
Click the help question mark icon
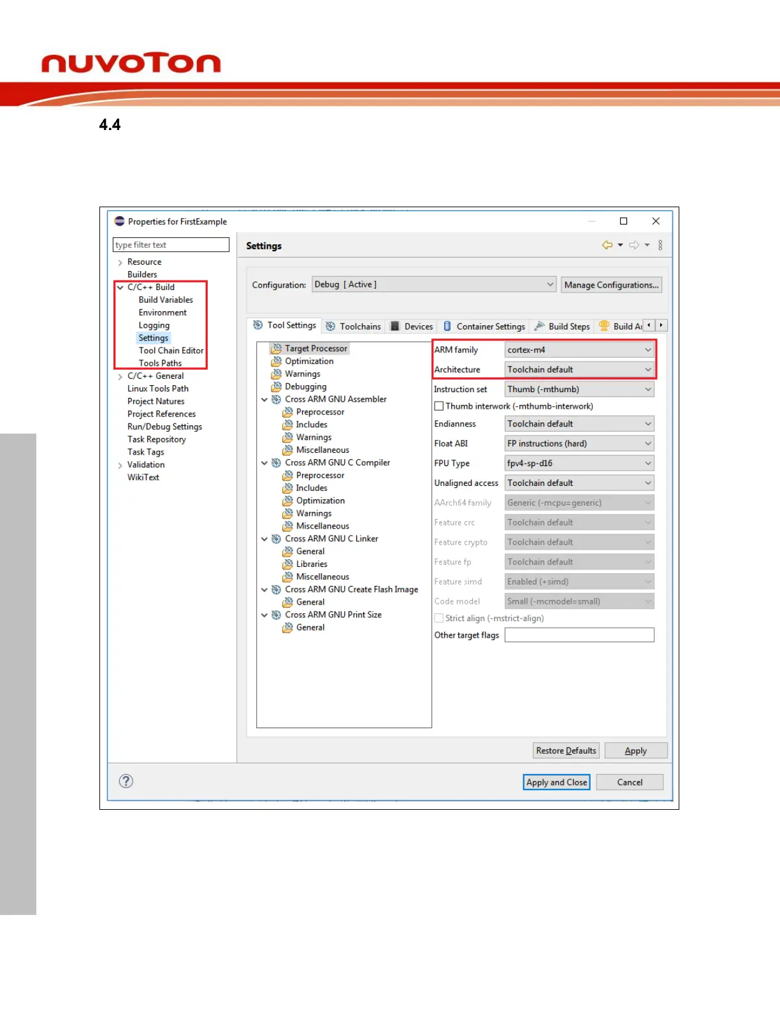pos(126,781)
